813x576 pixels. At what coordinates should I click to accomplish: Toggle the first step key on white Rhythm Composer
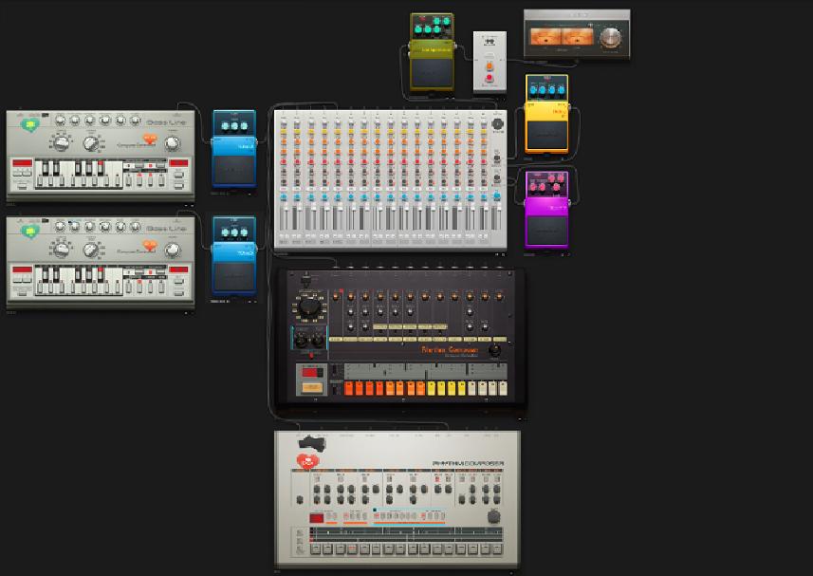[315, 549]
